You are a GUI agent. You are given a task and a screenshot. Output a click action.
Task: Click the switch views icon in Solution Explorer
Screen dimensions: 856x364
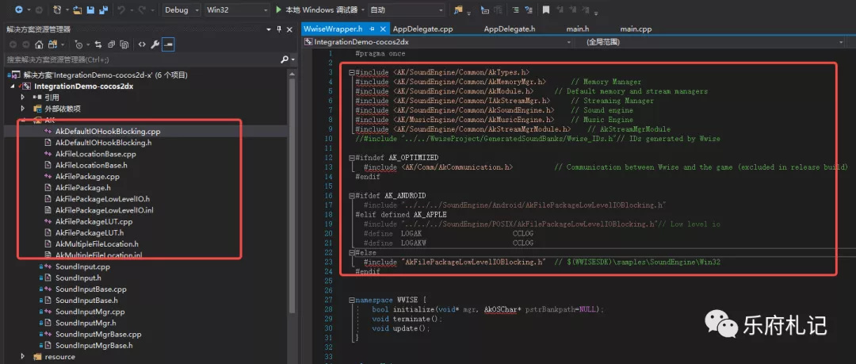(53, 45)
